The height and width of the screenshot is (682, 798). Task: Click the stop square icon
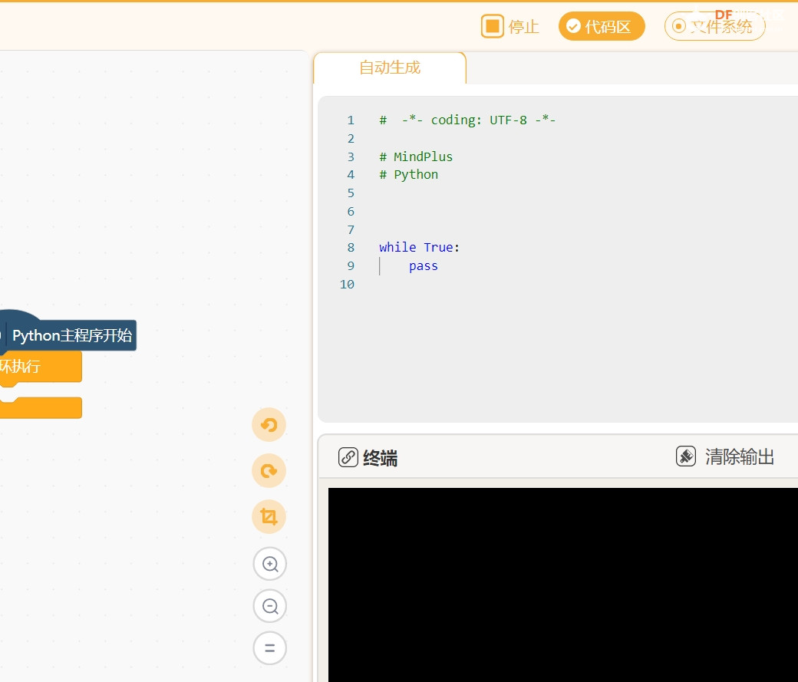tap(492, 26)
